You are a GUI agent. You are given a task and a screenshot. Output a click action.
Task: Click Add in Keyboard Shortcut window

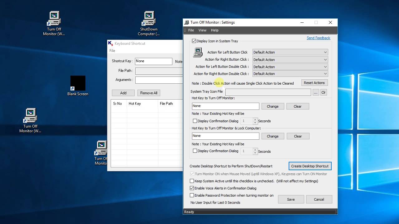[x=123, y=93]
